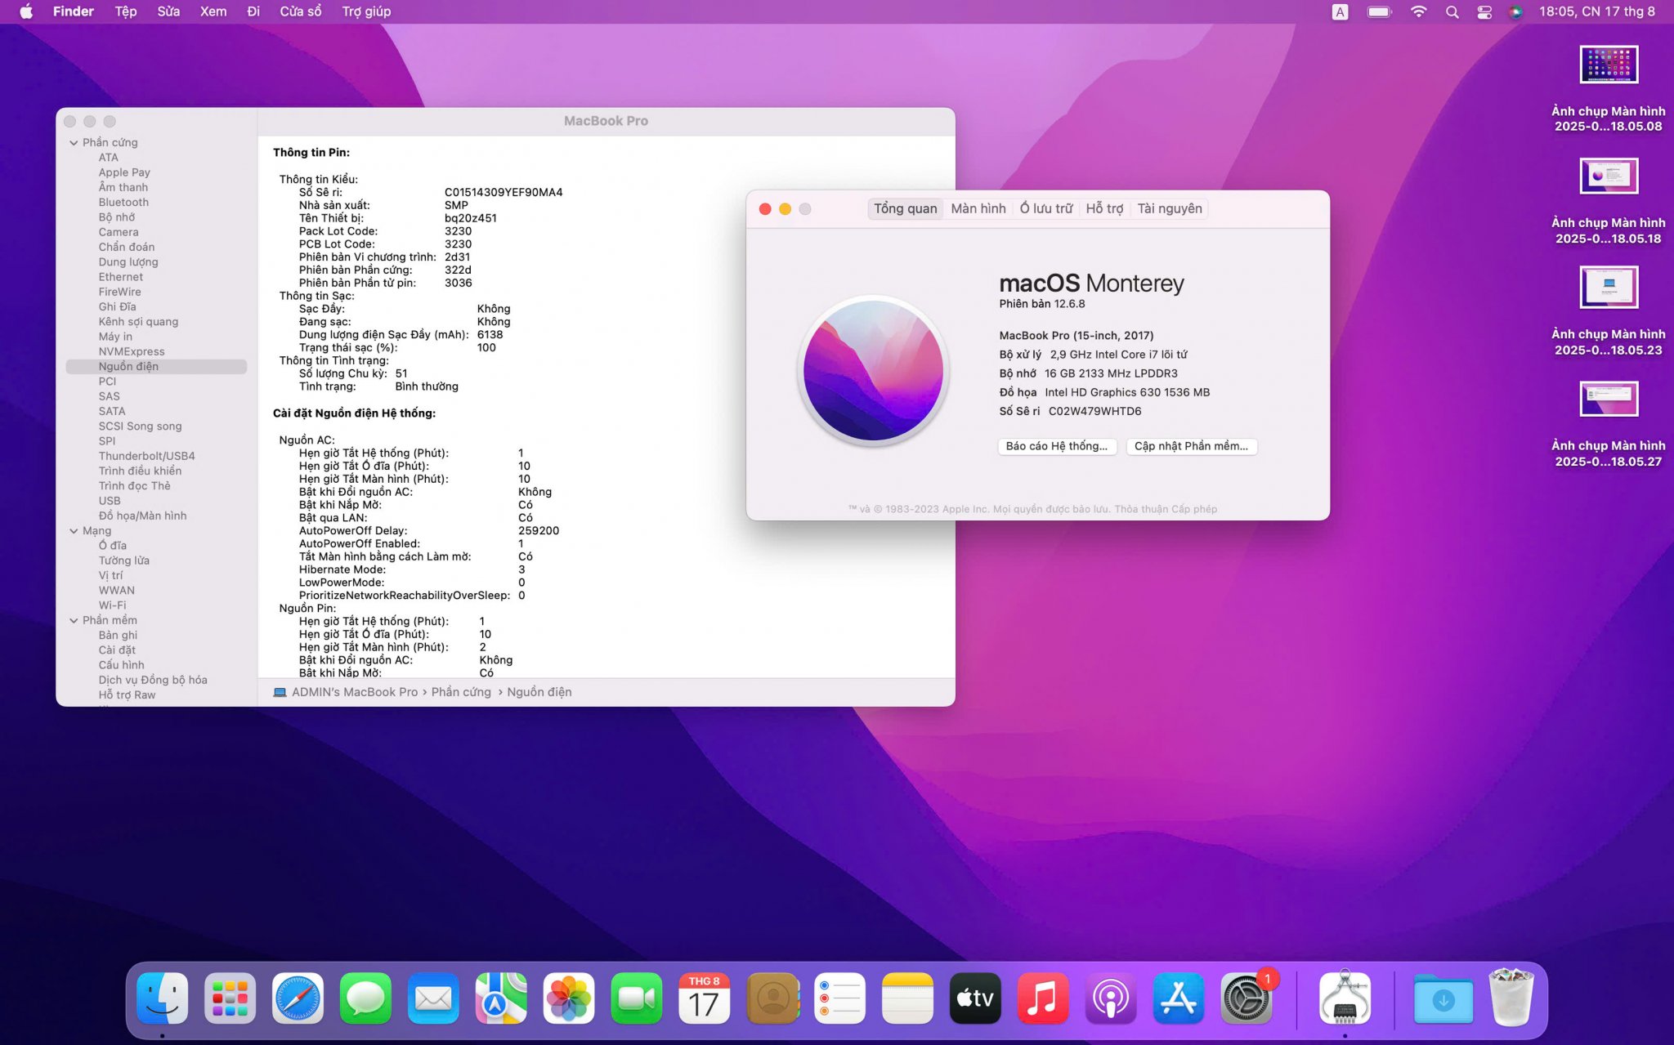Open System Preferences gear icon
Screen dimensions: 1674x1045
point(1246,998)
